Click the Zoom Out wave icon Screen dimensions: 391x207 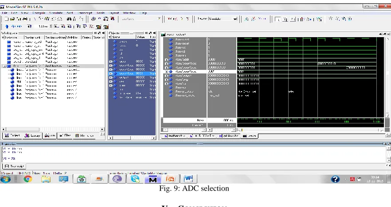pyautogui.click(x=337, y=19)
